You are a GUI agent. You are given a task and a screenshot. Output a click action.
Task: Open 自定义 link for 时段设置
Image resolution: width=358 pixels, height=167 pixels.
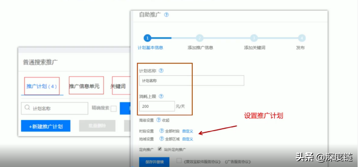188,131
